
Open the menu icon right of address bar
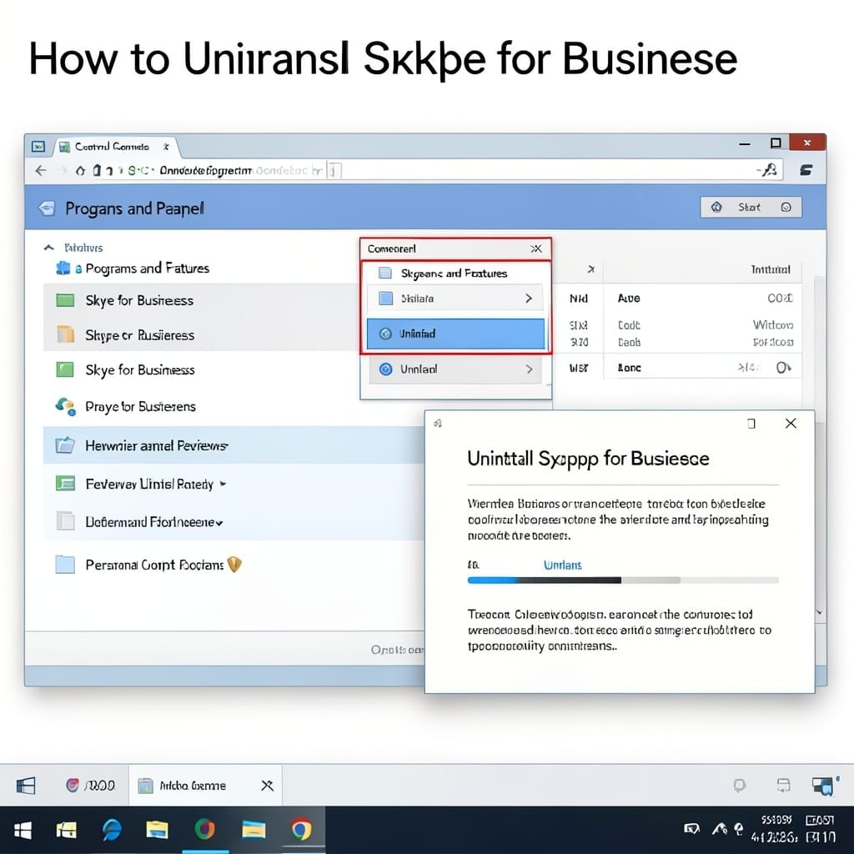(806, 170)
